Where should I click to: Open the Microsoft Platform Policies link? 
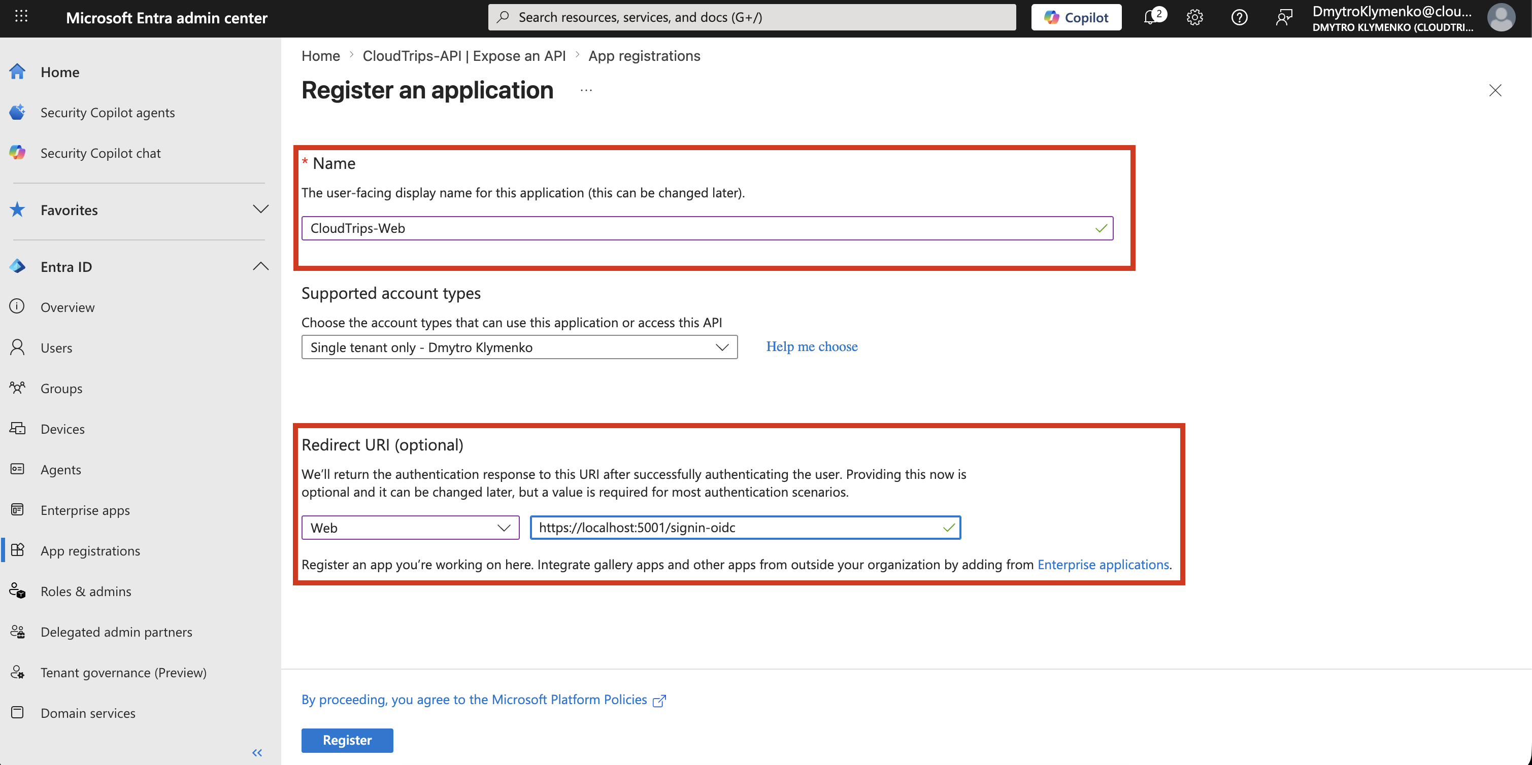483,700
